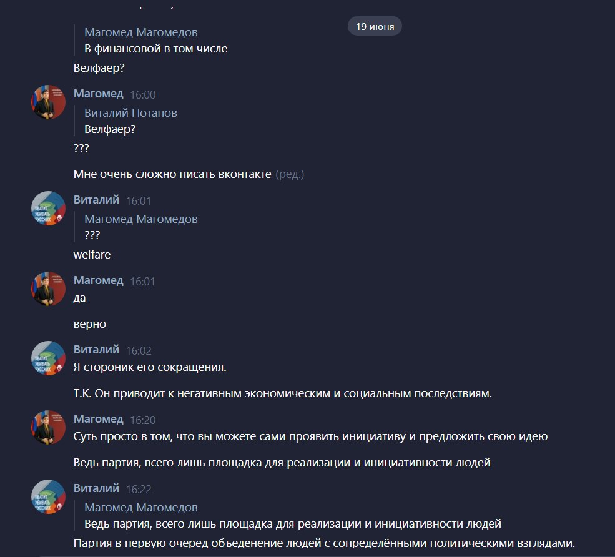Screen dimensions: 615x557
Task: Jump to quoted message 'Велфаер?' by Виталий Потапов
Action: tap(130, 121)
